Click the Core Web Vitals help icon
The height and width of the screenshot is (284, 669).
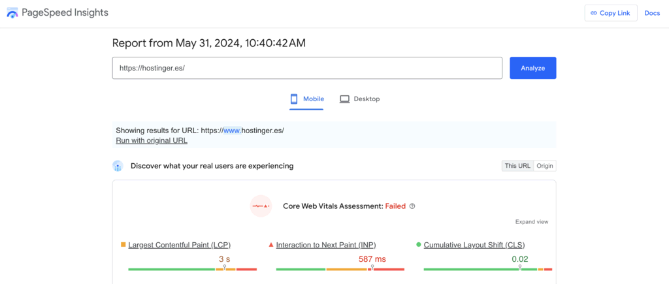coord(412,206)
